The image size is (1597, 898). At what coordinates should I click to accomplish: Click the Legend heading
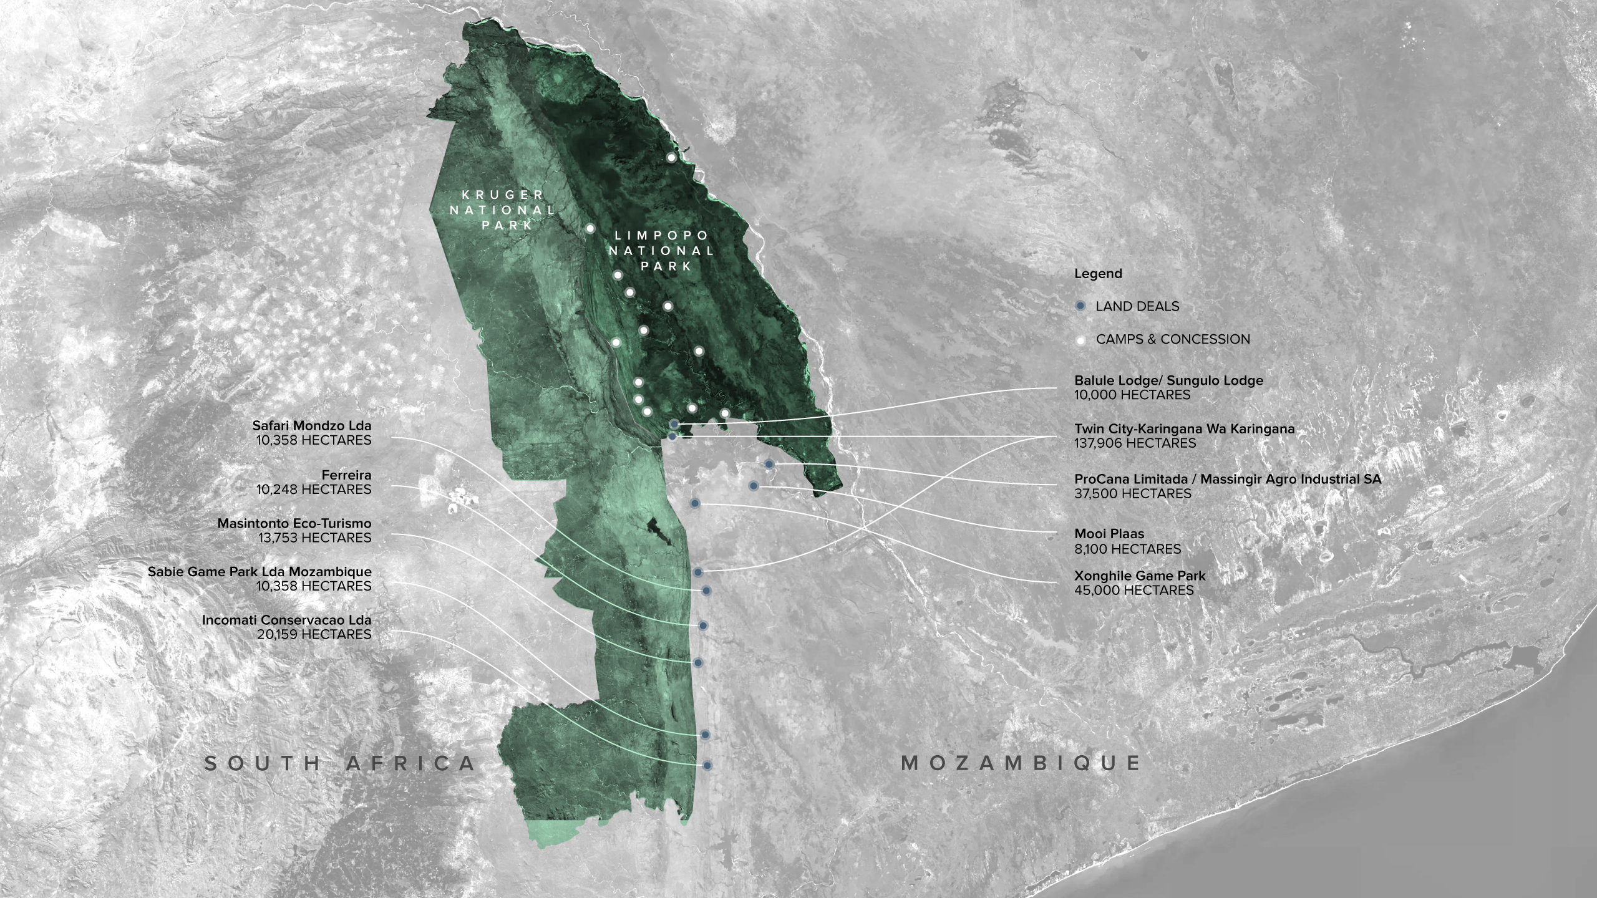(x=1098, y=274)
